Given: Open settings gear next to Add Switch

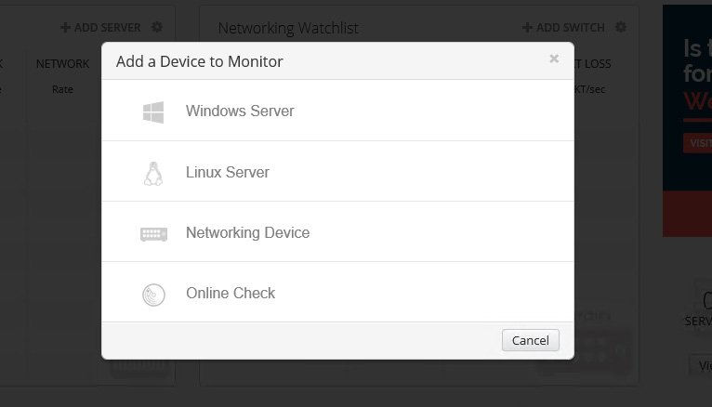Looking at the screenshot, I should click(621, 28).
